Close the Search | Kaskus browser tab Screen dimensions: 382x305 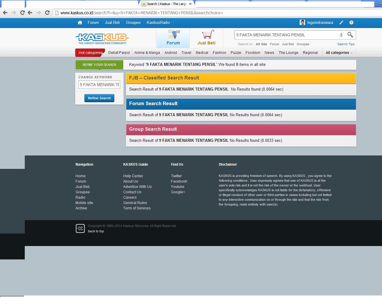coord(190,4)
